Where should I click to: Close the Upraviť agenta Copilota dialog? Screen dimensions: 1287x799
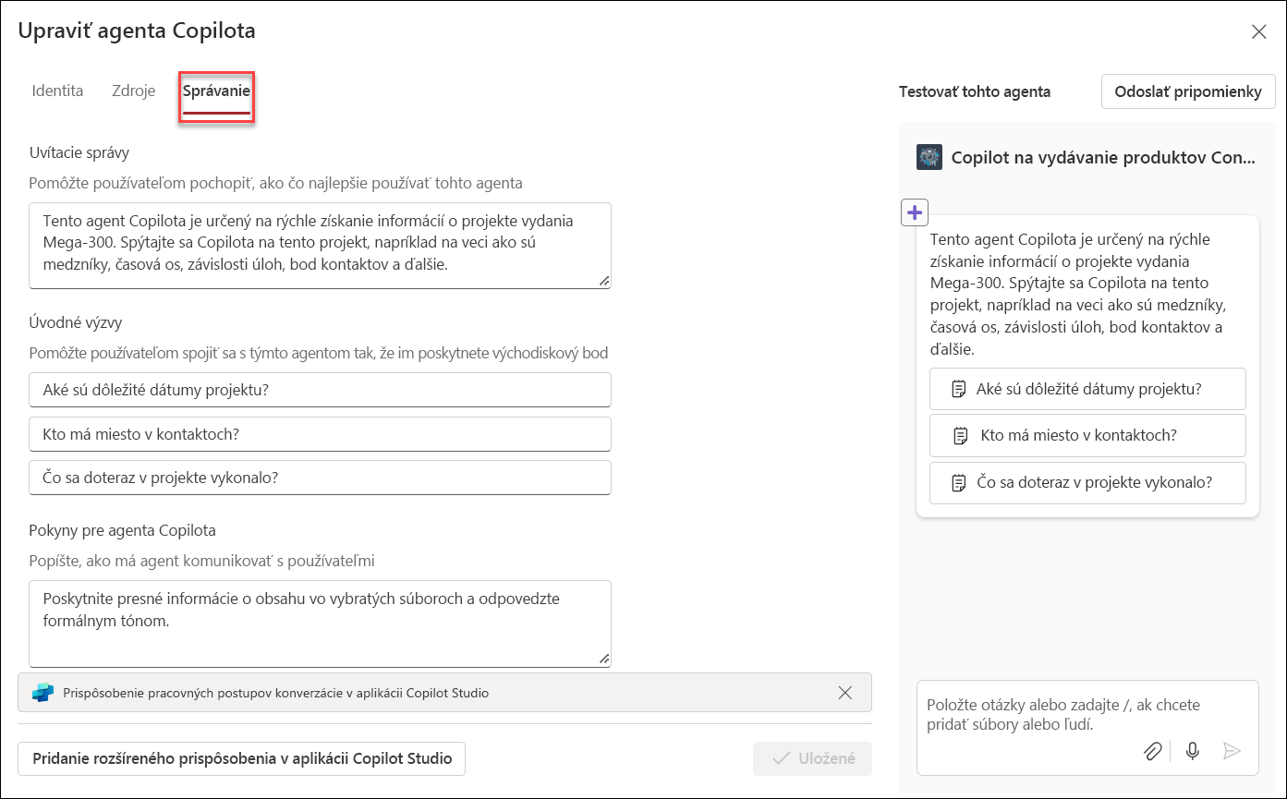(x=1258, y=32)
